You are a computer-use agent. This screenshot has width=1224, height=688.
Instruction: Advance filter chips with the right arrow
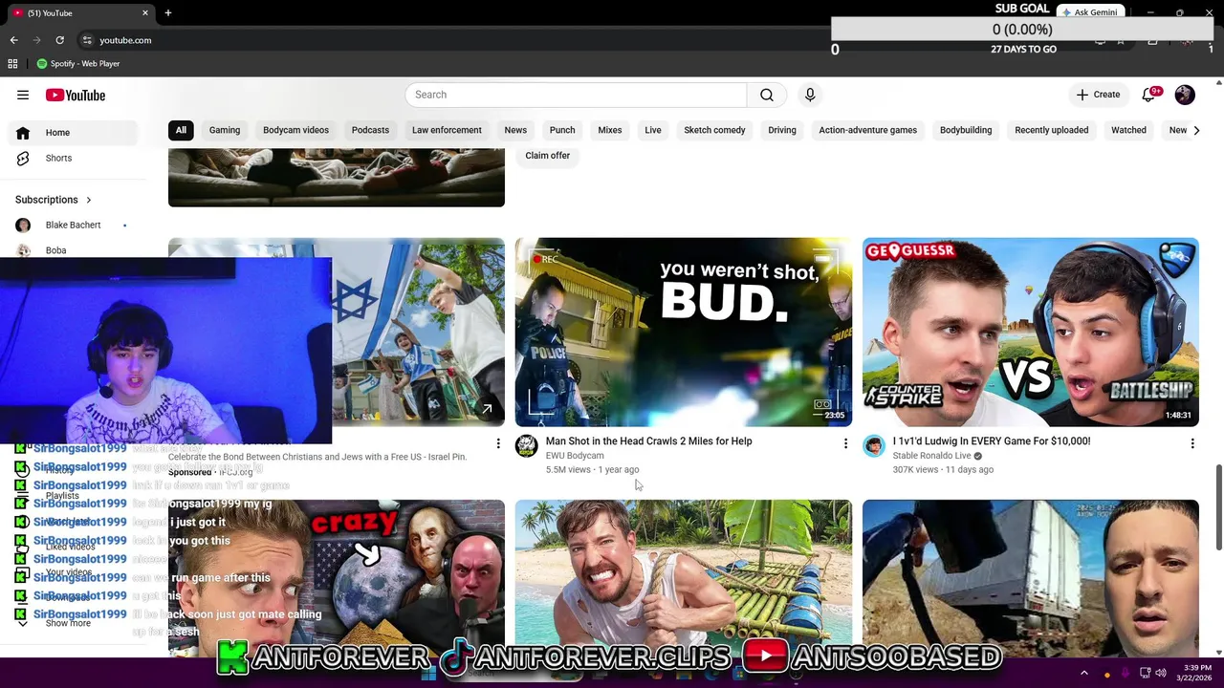click(1195, 130)
